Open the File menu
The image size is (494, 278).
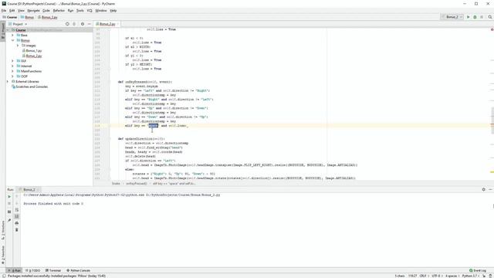(4, 10)
